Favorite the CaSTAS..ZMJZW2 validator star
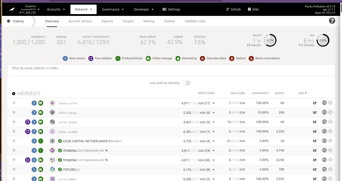The height and width of the screenshot is (181, 342). (14, 122)
